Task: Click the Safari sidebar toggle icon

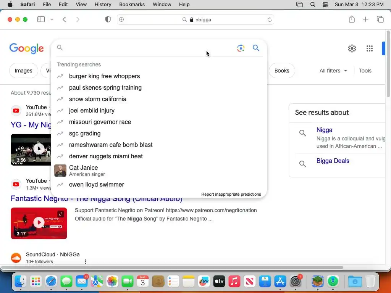Action: click(41, 19)
